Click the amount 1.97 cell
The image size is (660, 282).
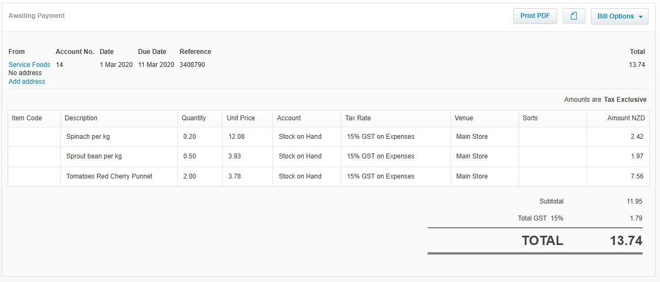pyautogui.click(x=618, y=156)
